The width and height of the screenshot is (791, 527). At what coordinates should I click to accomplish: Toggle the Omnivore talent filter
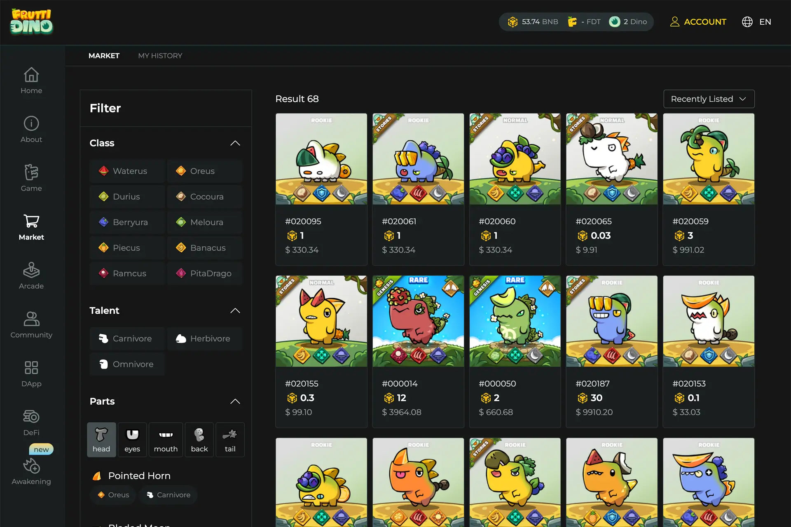click(x=127, y=364)
